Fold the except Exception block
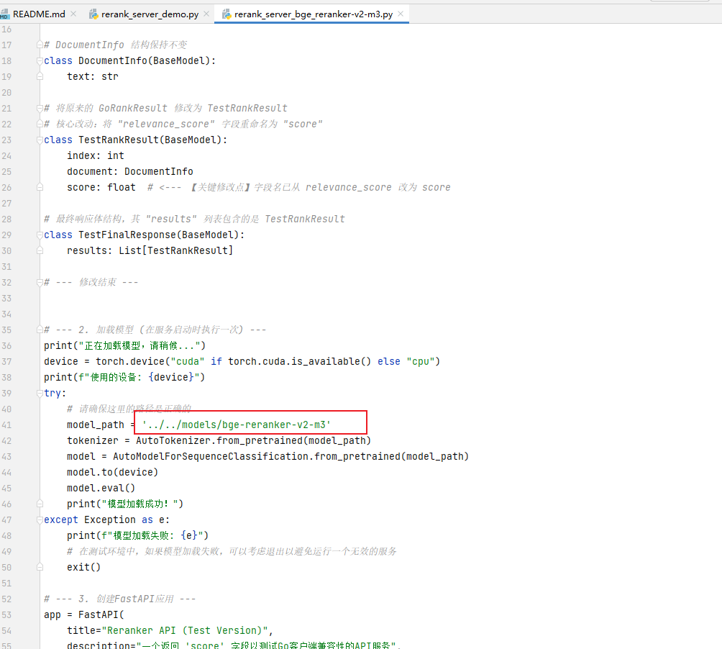Screen dimensions: 722x649 (40, 520)
